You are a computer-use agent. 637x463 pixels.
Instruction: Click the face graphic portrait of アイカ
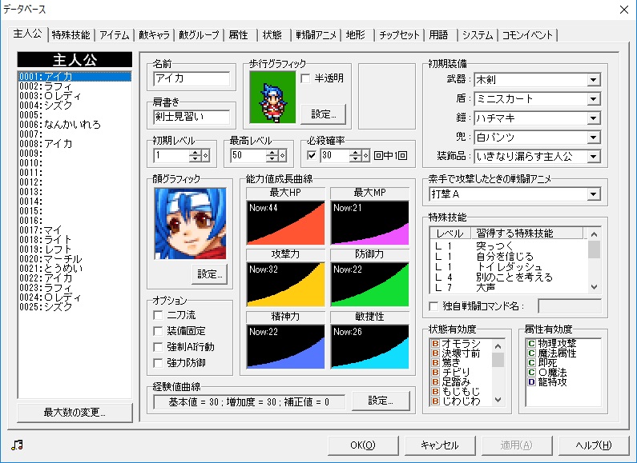(191, 223)
